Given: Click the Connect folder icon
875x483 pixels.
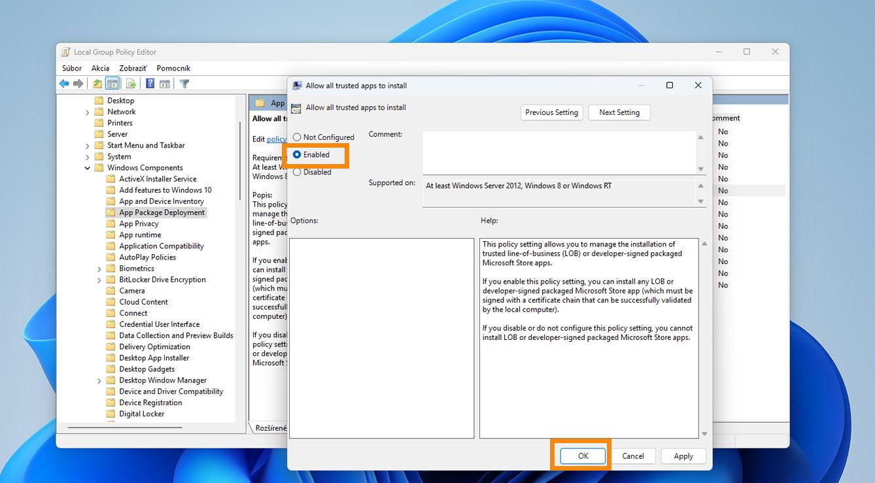Looking at the screenshot, I should coord(111,313).
